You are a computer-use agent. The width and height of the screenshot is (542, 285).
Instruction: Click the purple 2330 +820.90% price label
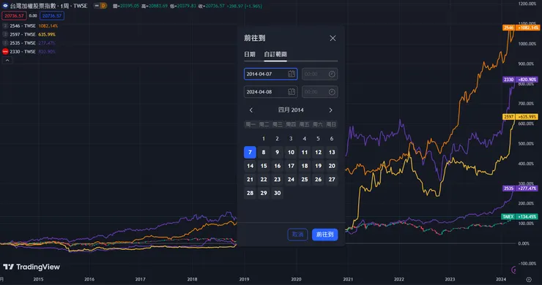pos(521,80)
